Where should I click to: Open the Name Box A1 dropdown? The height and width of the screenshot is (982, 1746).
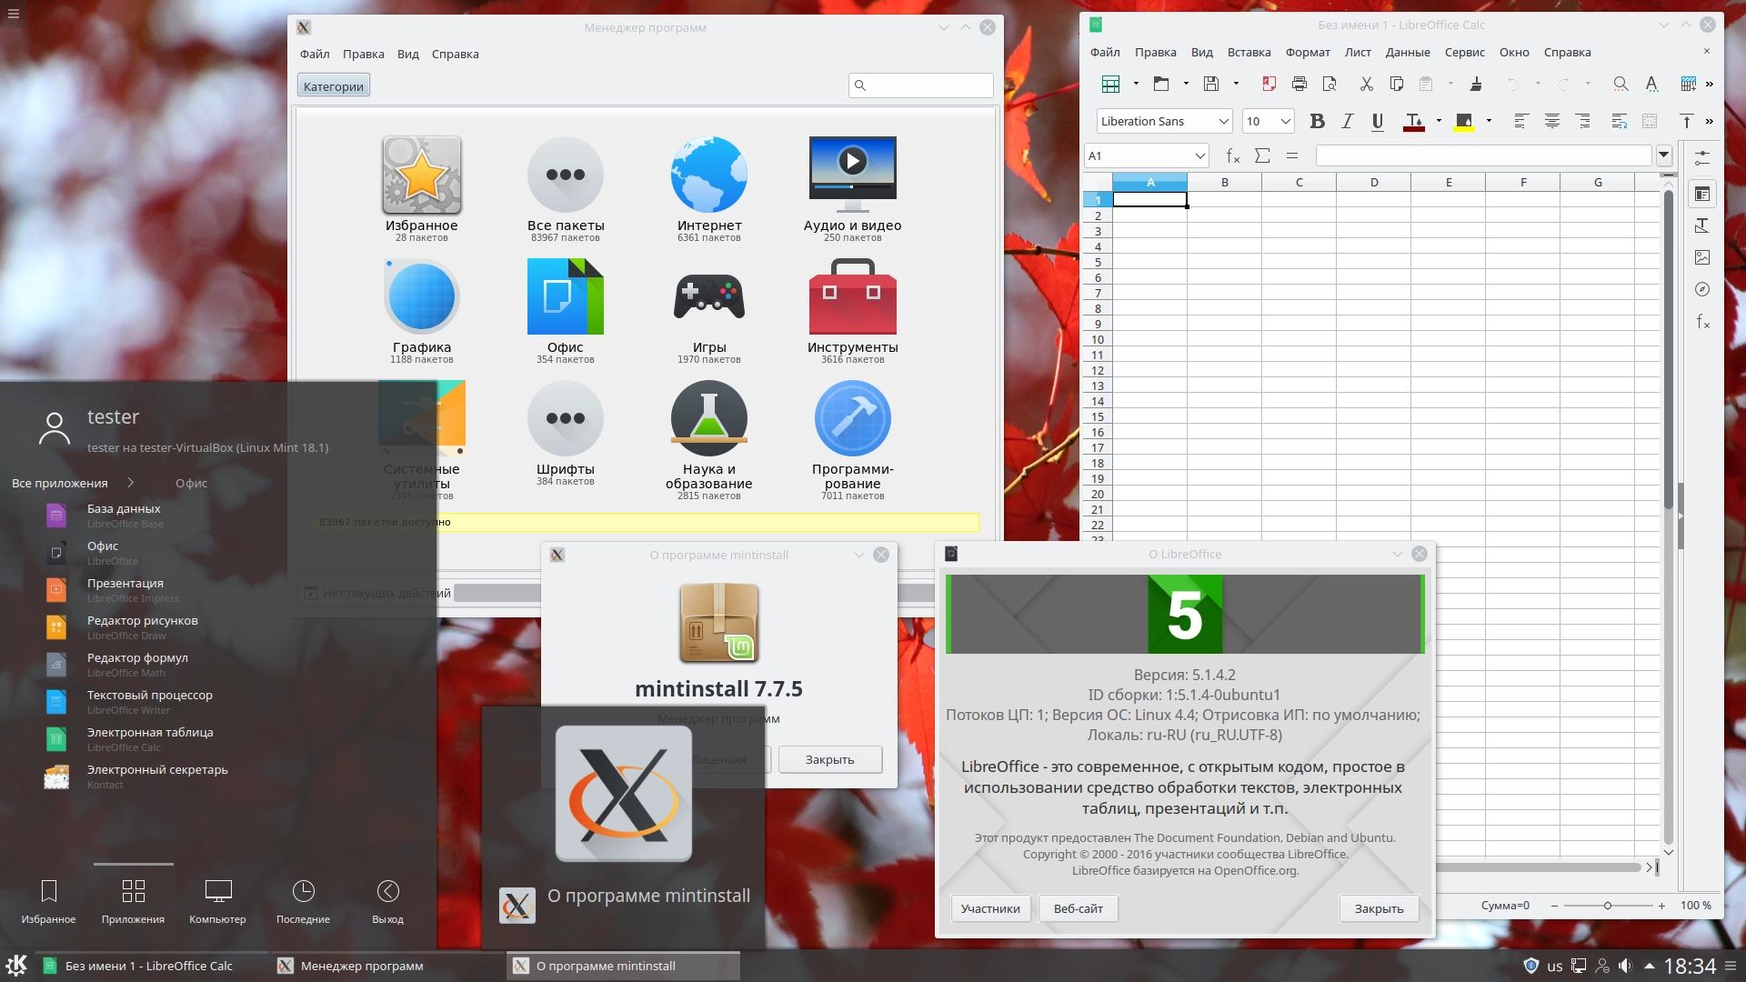point(1199,155)
